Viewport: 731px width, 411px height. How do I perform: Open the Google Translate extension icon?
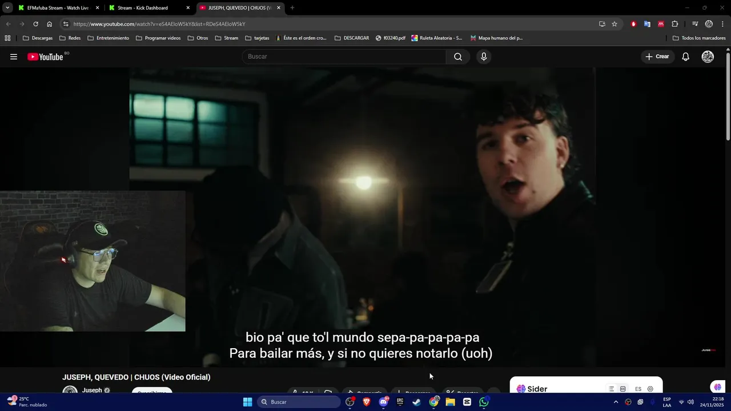coord(647,24)
